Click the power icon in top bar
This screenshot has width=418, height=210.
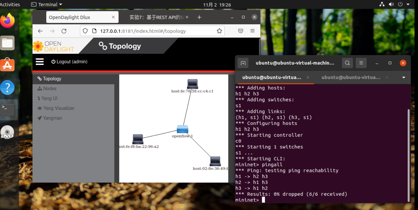(400, 4)
